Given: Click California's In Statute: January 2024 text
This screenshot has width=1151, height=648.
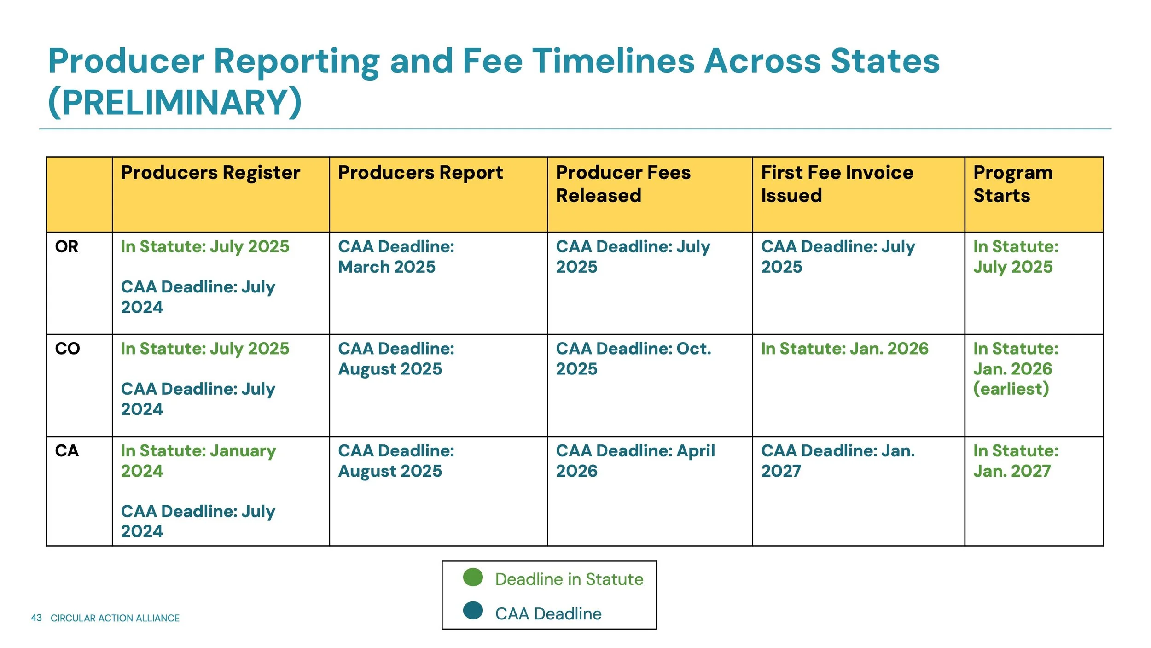Looking at the screenshot, I should coord(198,461).
